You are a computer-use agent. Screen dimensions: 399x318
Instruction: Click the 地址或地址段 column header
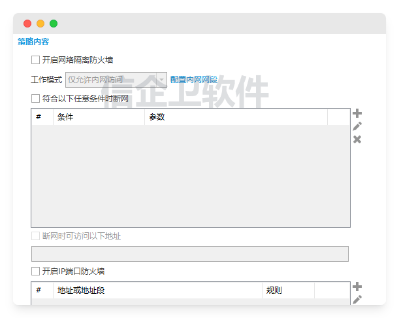[157, 291]
